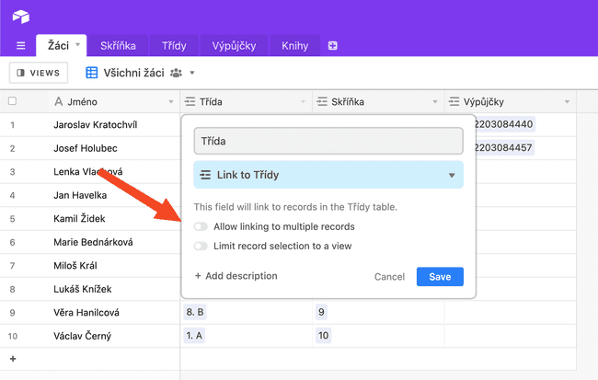The width and height of the screenshot is (598, 380).
Task: Click the Save button
Action: click(x=440, y=277)
